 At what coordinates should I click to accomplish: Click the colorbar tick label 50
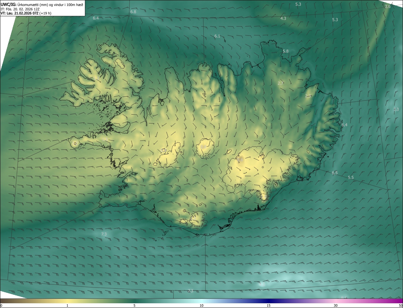click(400, 305)
